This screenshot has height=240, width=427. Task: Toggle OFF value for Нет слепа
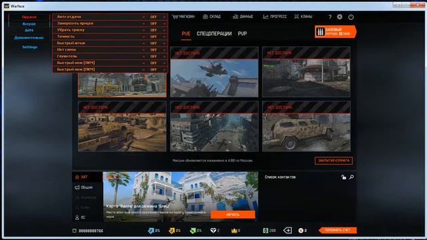[x=153, y=49]
